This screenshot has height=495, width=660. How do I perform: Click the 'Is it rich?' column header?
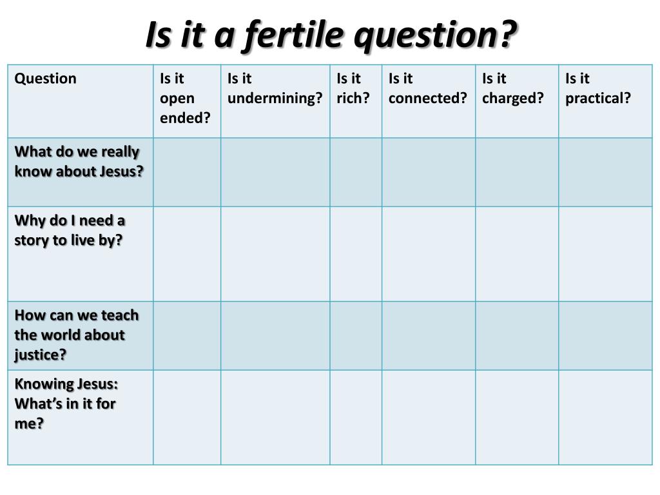tap(356, 101)
